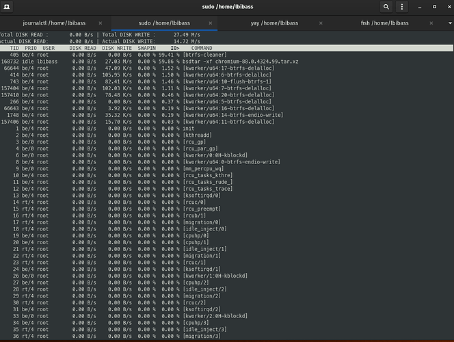Switch to the yay tab
The width and height of the screenshot is (454, 342).
coord(274,23)
